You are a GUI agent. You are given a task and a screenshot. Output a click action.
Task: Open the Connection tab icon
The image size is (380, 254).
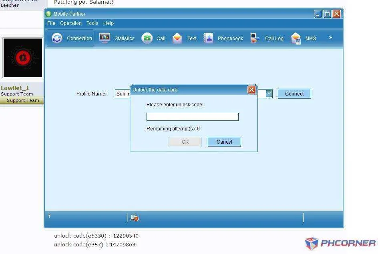(x=57, y=38)
